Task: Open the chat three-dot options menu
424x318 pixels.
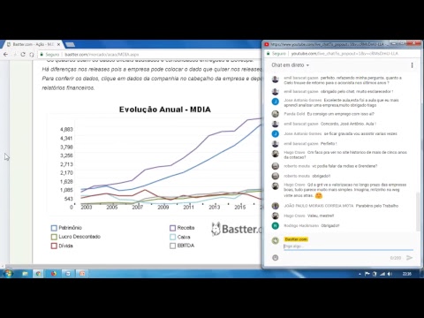Action: tap(412, 65)
